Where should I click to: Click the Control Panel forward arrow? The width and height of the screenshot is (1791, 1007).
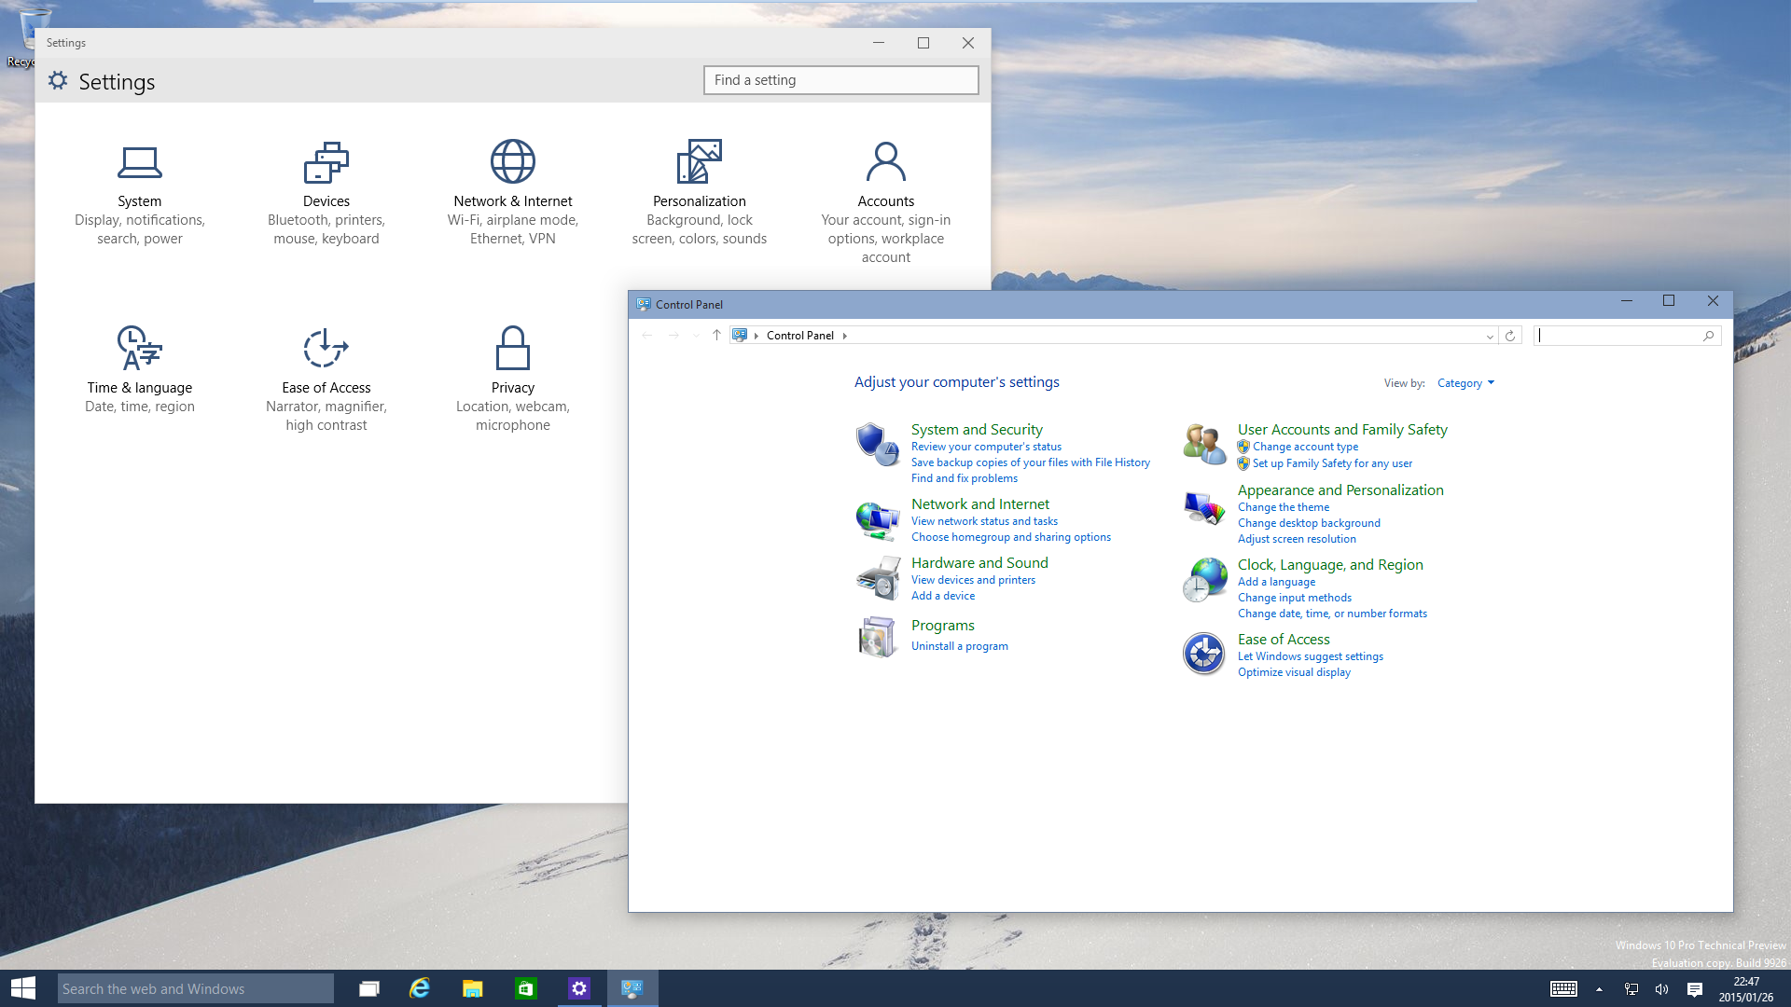pos(673,335)
